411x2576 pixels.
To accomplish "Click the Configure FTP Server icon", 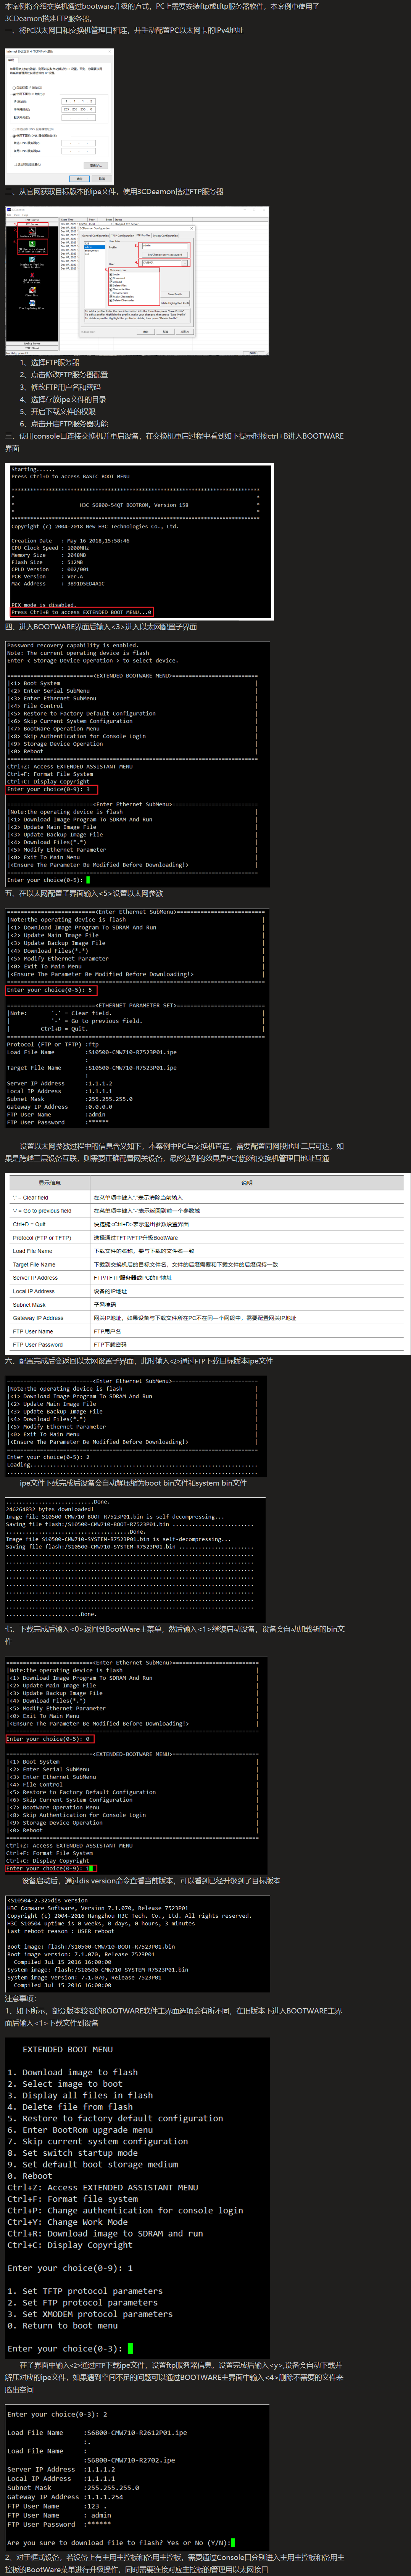I will point(32,231).
